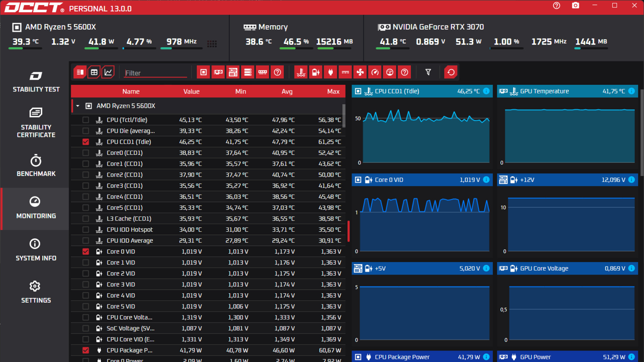Screen dimensions: 644x362
Task: Select the table view layout icon
Action: click(x=94, y=72)
